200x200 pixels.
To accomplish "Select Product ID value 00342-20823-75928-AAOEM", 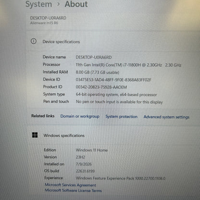I will [101, 87].
